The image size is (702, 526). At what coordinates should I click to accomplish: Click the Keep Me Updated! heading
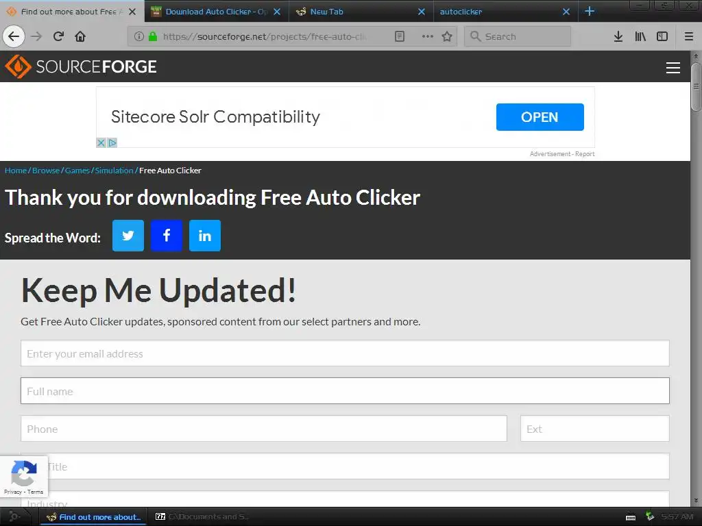coord(158,290)
